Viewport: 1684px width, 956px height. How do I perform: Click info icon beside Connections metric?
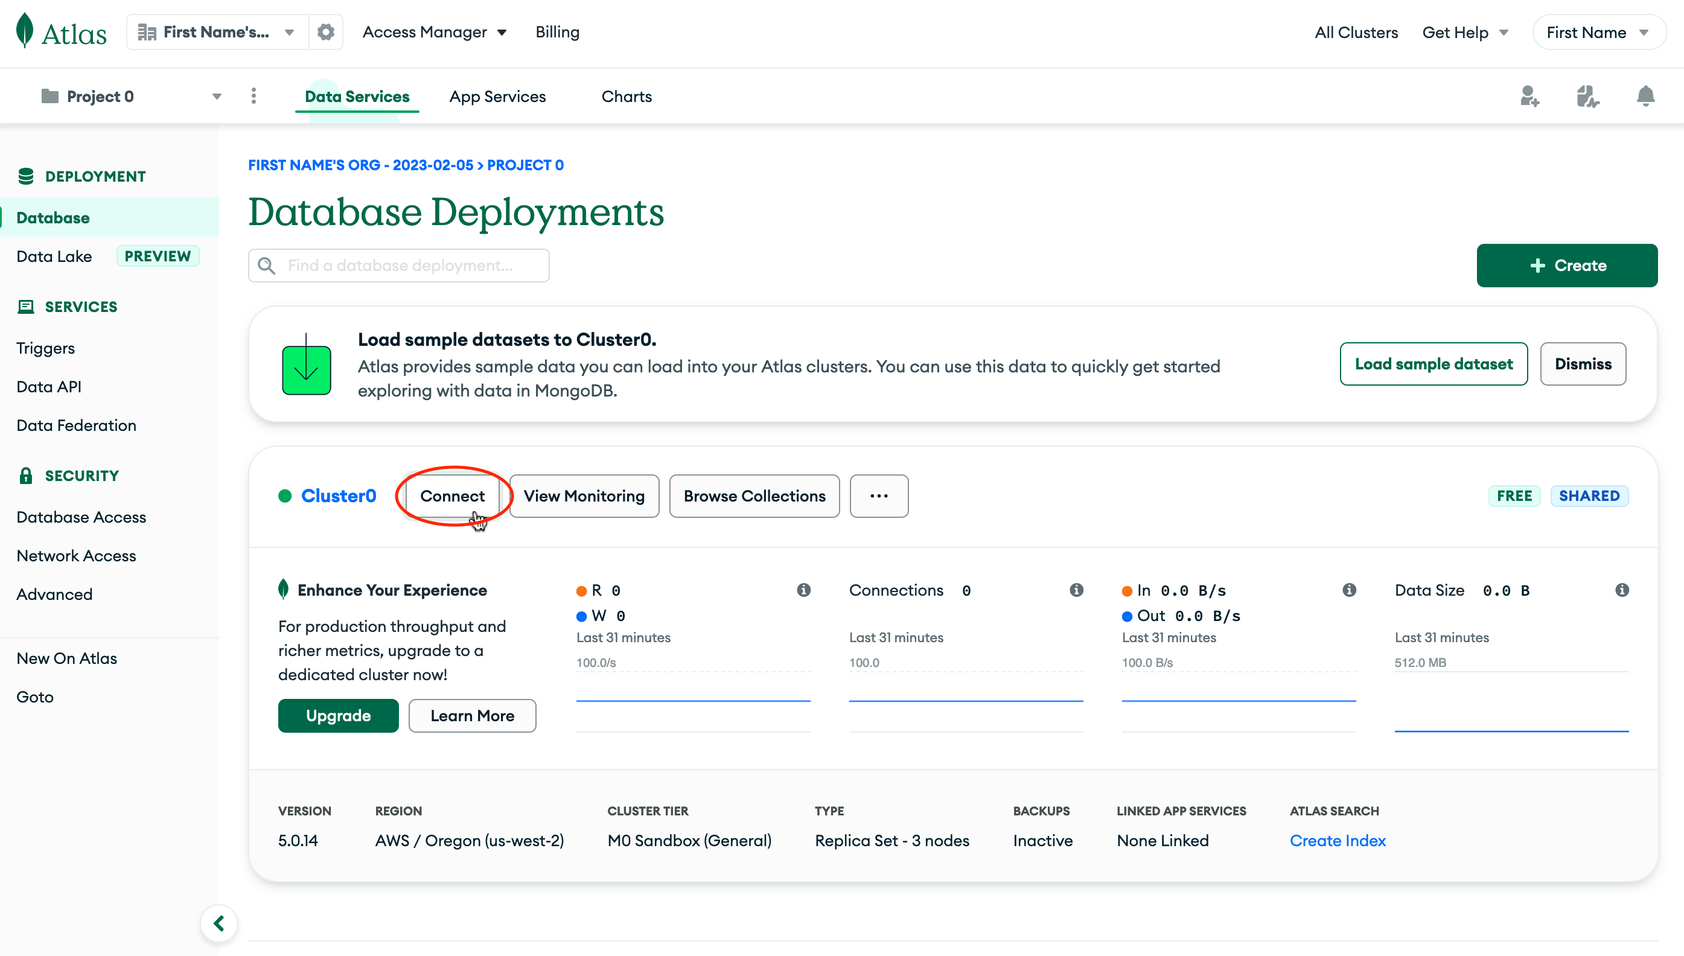tap(1076, 590)
